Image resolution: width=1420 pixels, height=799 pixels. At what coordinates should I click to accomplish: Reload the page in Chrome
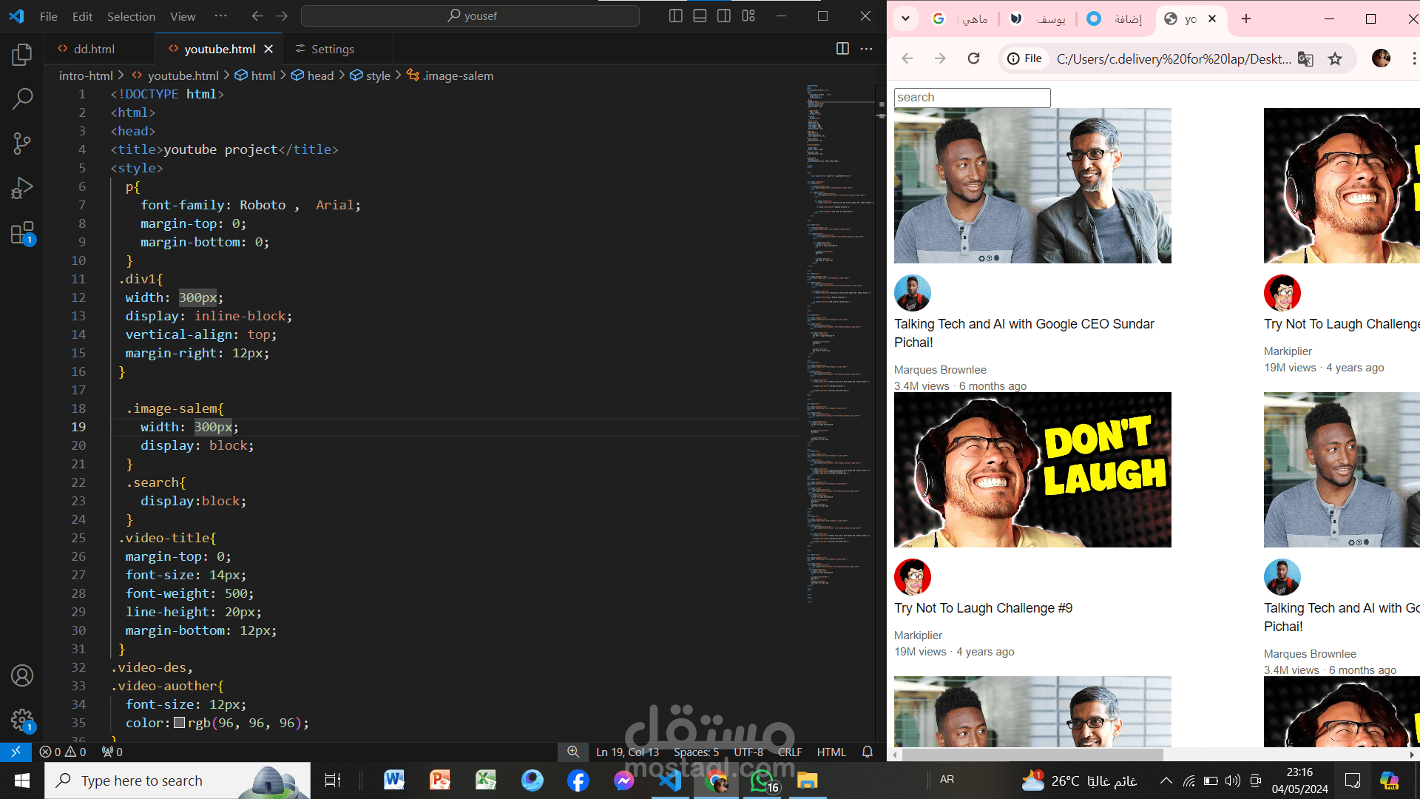click(x=973, y=58)
